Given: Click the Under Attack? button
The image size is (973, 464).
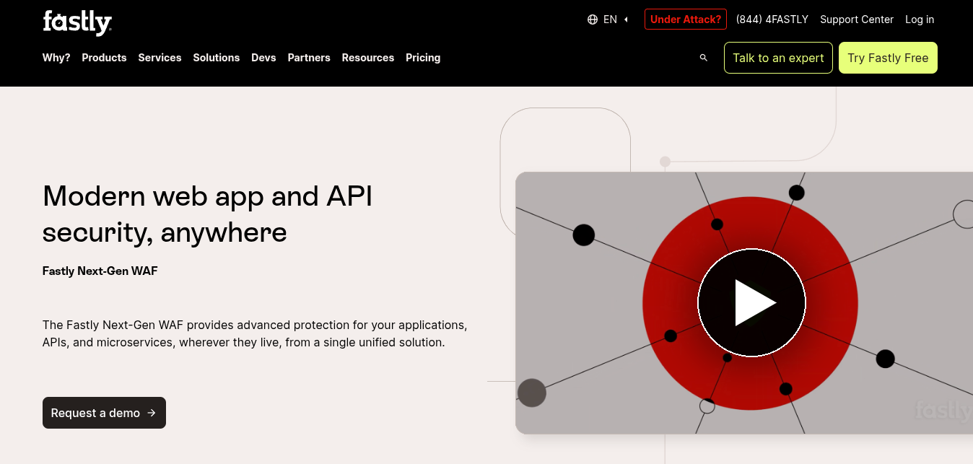Looking at the screenshot, I should pyautogui.click(x=686, y=19).
